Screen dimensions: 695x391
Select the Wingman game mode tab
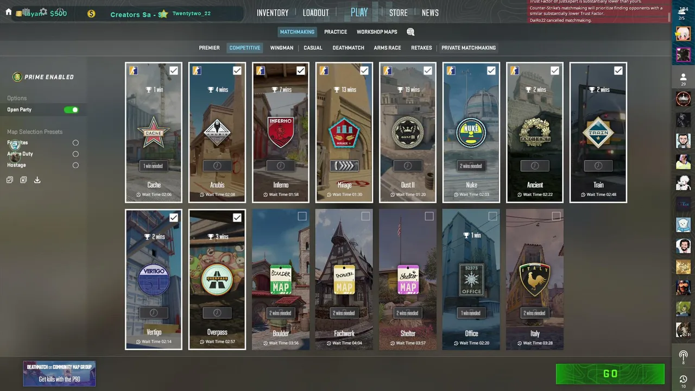click(282, 48)
